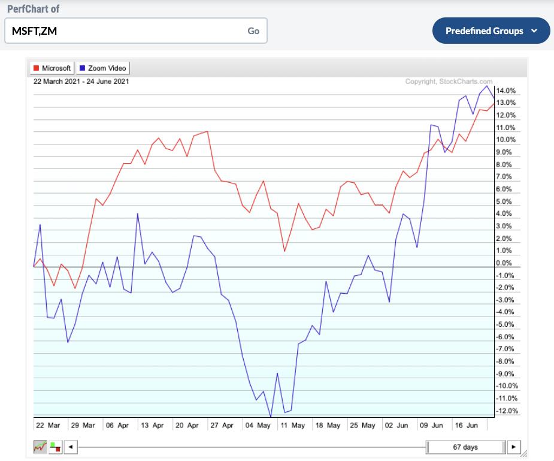Image resolution: width=554 pixels, height=461 pixels.
Task: Select the line chart mode icon
Action: 40,447
